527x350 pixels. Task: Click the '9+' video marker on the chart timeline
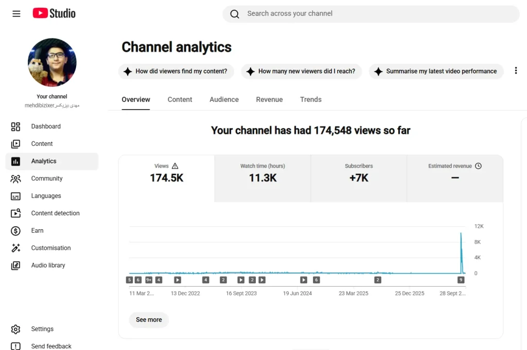[x=149, y=280]
